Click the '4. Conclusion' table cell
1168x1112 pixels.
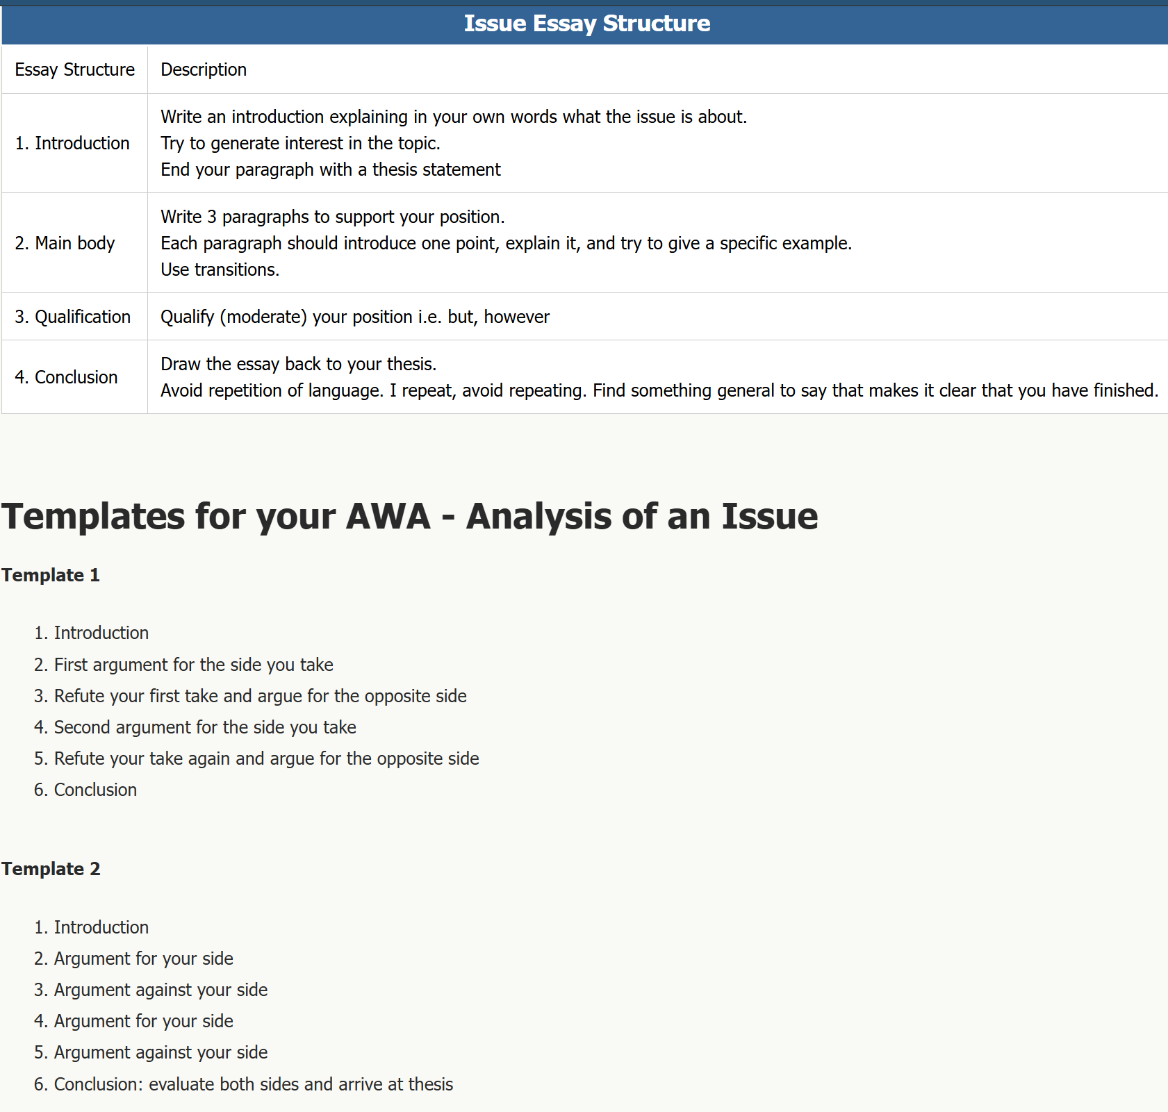[75, 377]
